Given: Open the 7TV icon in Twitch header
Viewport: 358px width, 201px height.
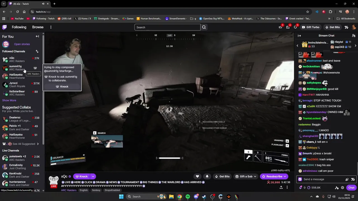Looking at the screenshot, I should coord(346,27).
